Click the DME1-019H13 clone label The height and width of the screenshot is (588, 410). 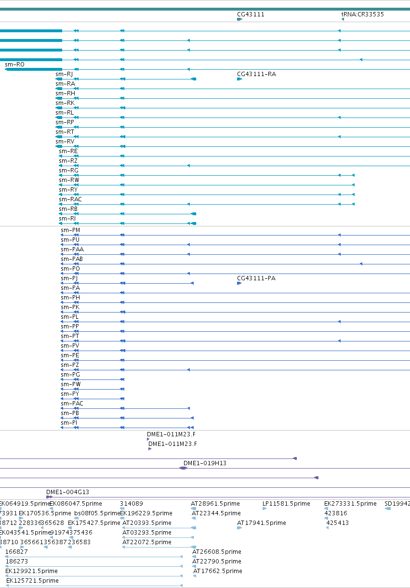205,463
